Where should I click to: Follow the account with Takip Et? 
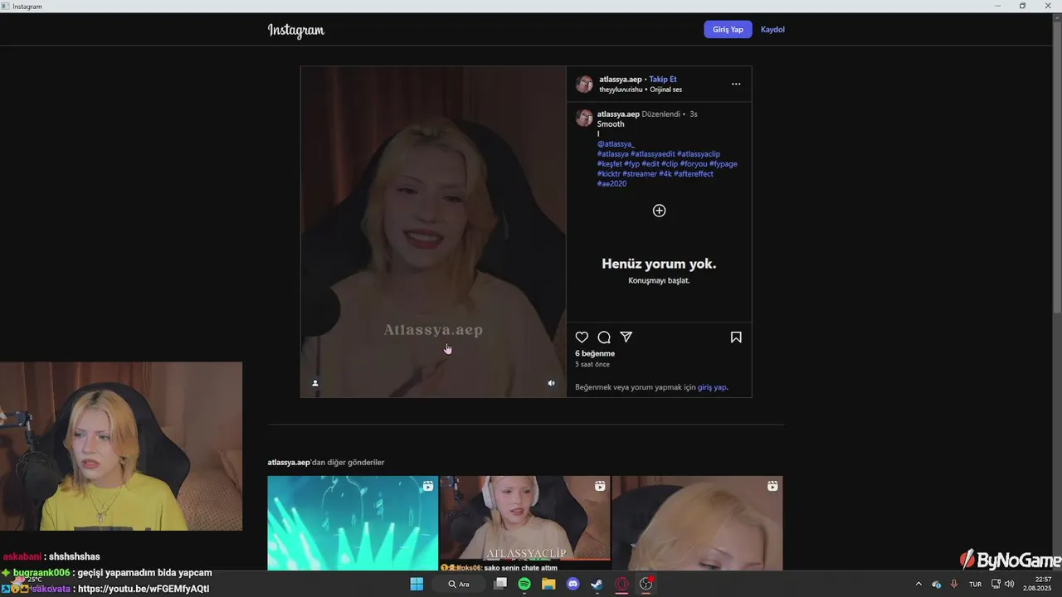[663, 80]
